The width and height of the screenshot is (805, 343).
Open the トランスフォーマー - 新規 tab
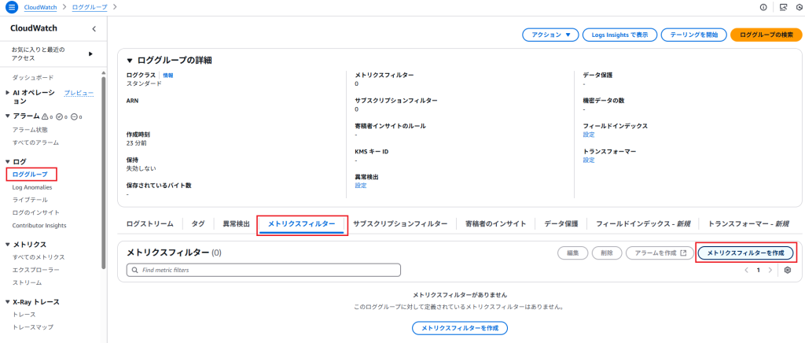748,224
